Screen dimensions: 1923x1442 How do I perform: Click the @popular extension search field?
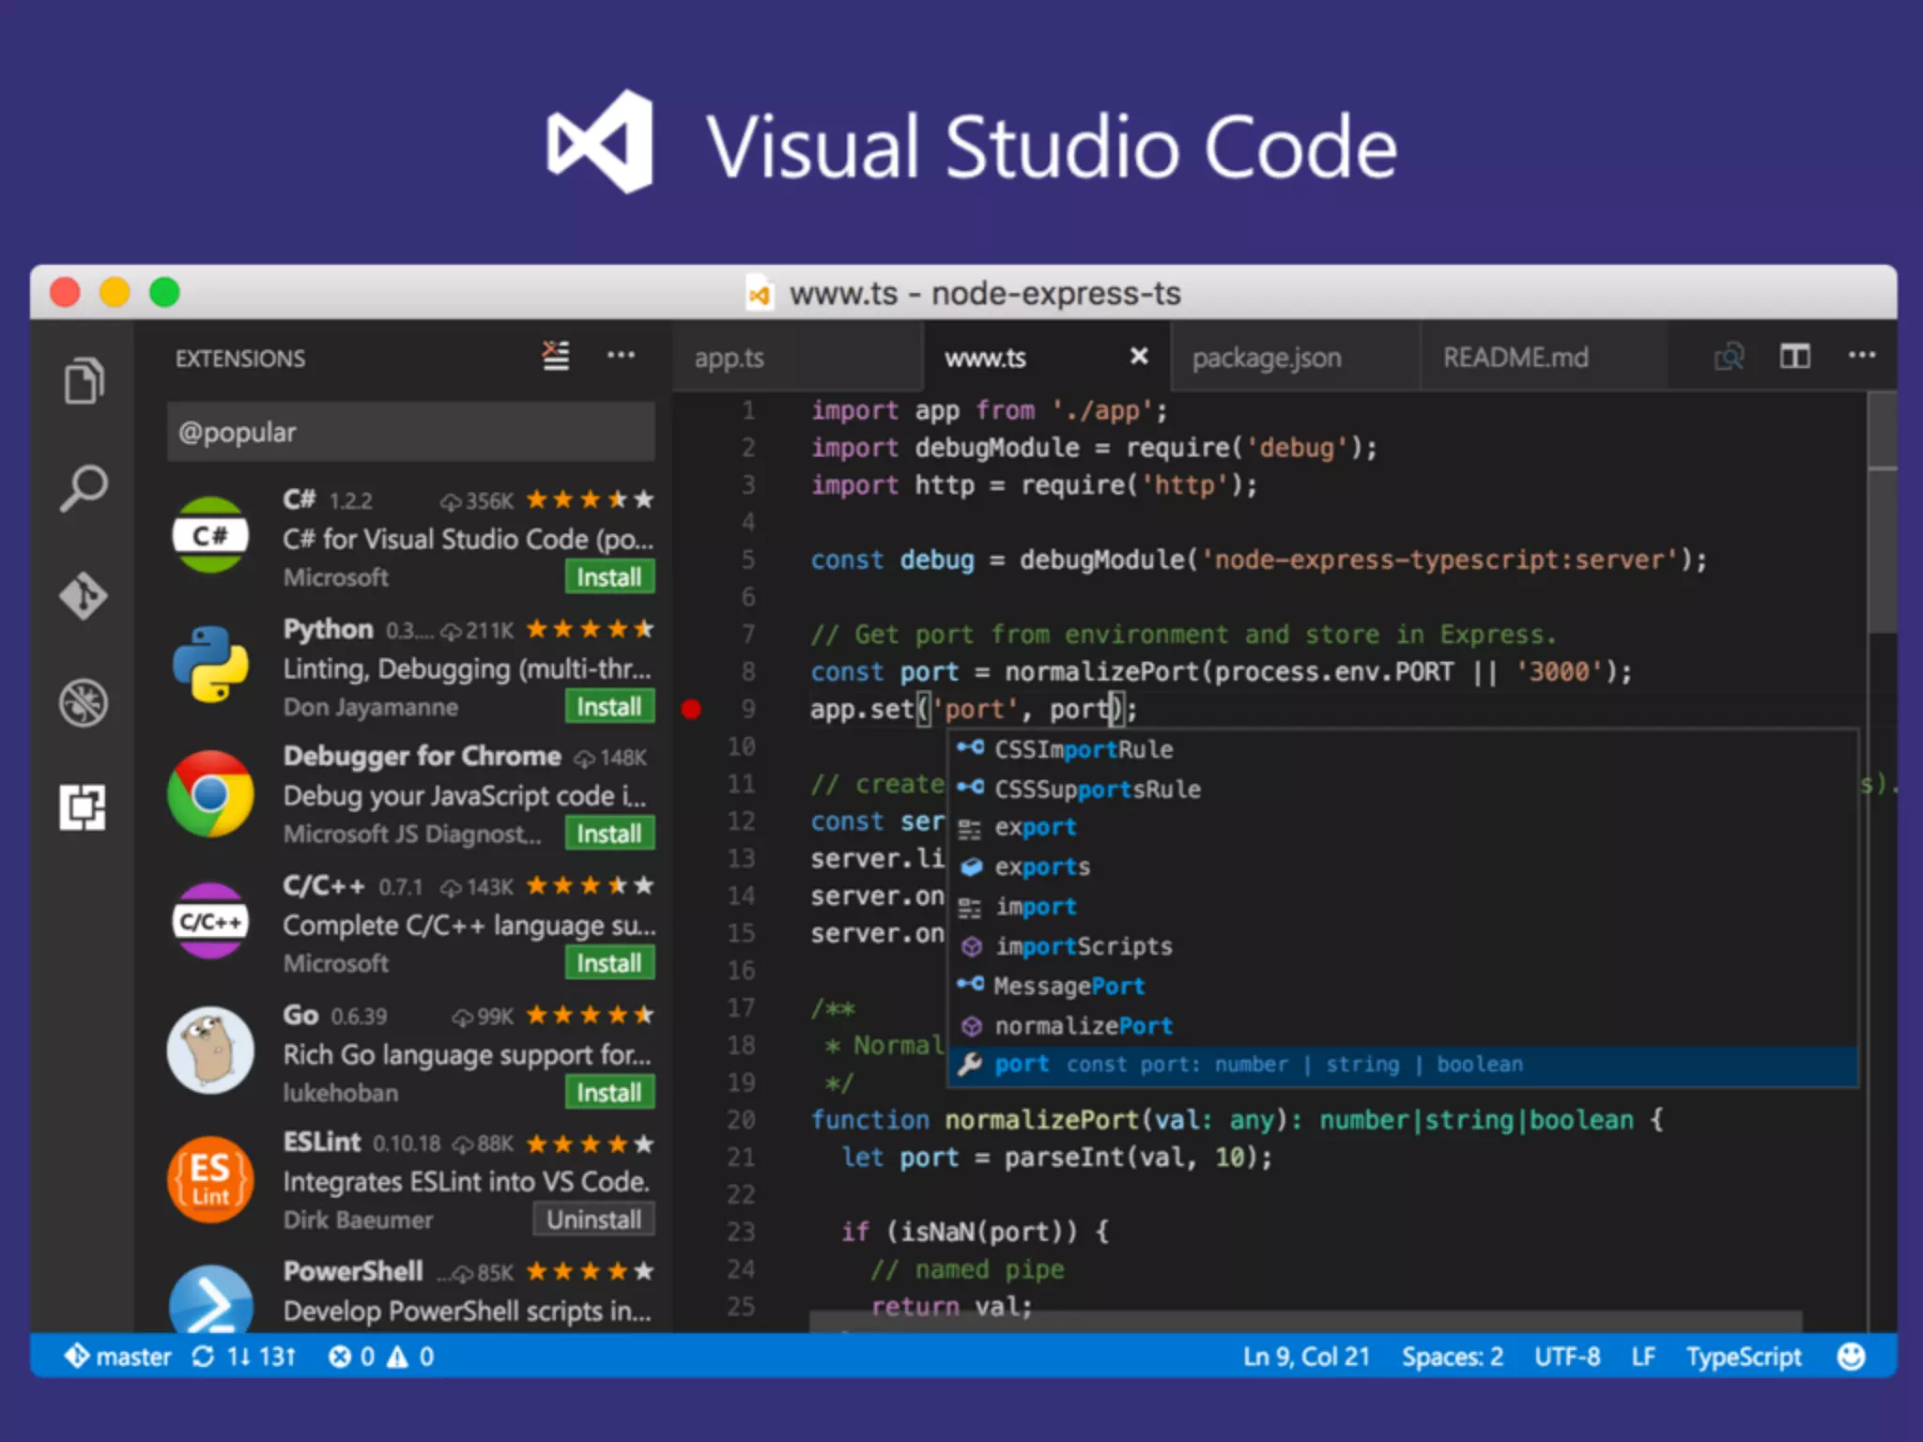point(410,432)
